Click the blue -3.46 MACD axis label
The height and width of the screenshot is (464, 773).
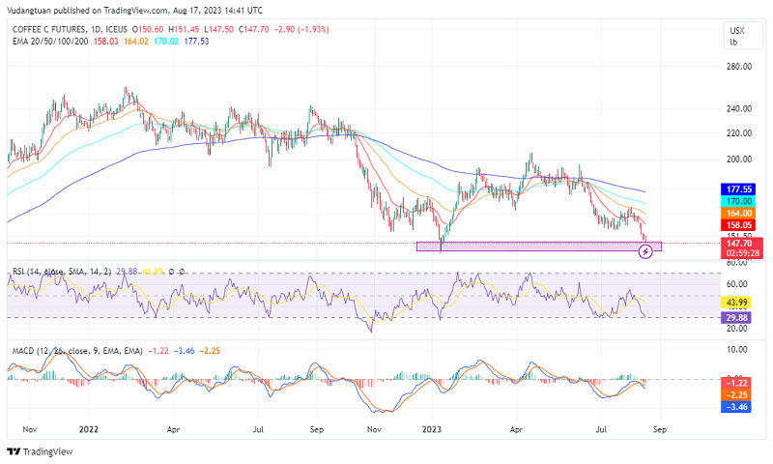[737, 409]
